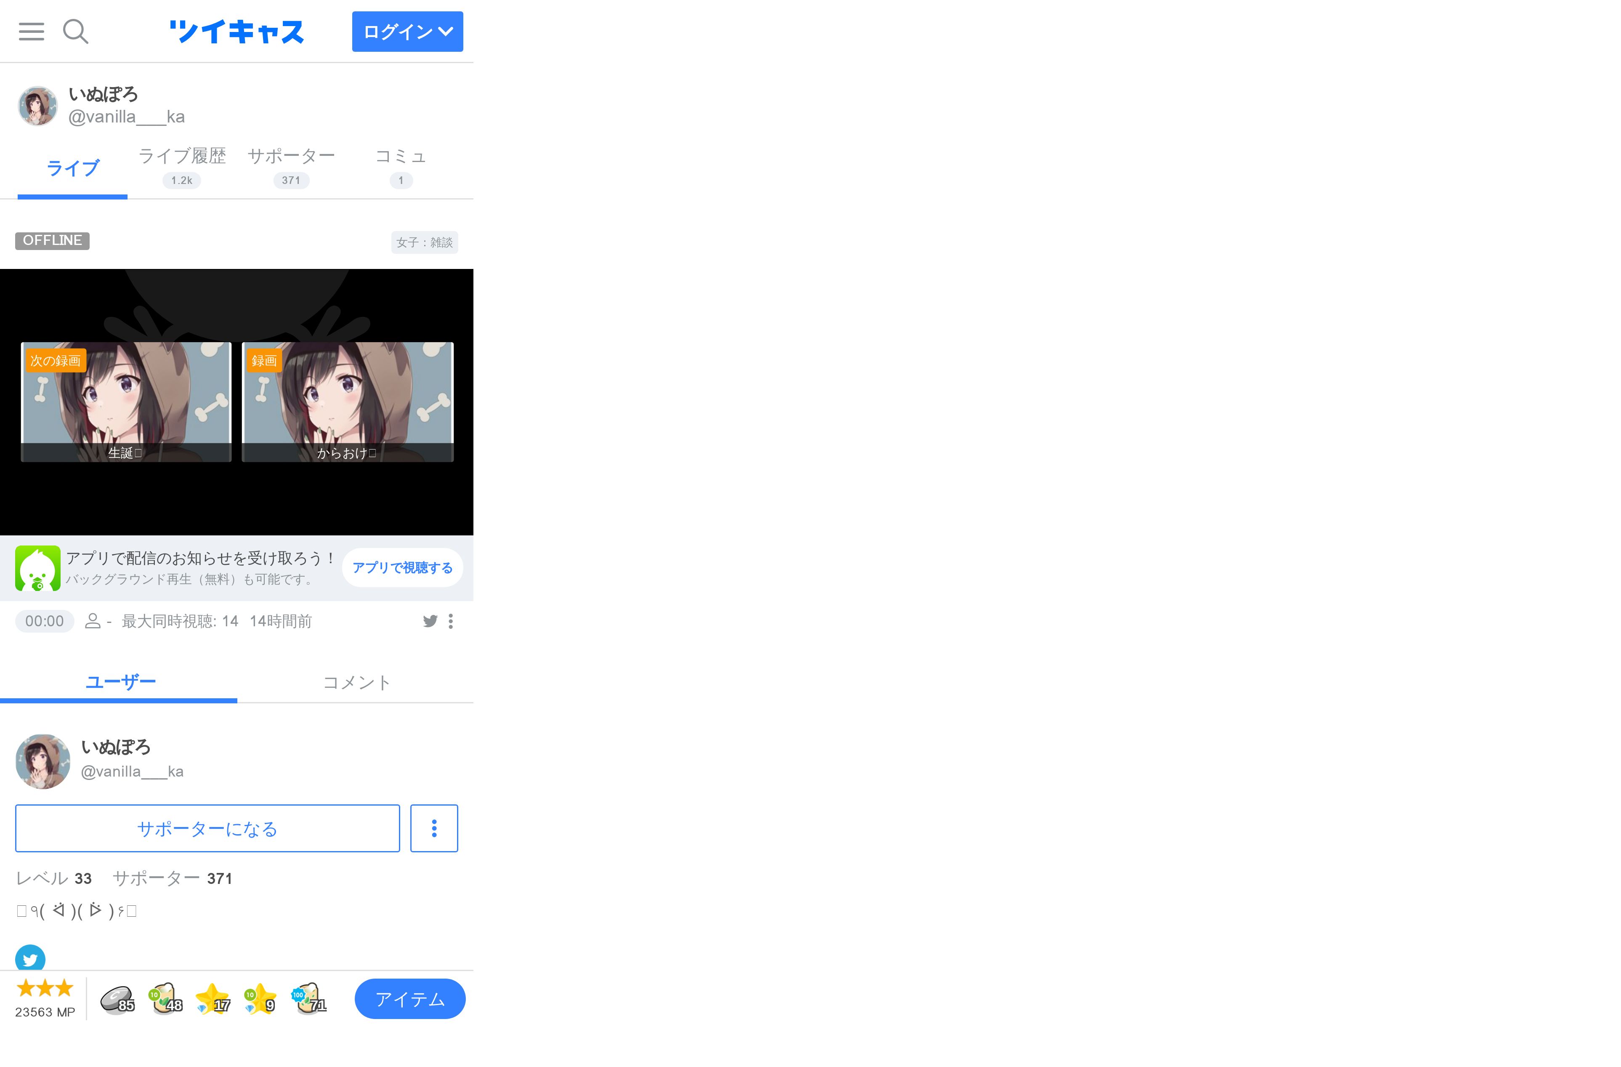Image resolution: width=1621 pixels, height=1067 pixels.
Task: Open the round Twitter profile link icon
Action: coord(30,958)
